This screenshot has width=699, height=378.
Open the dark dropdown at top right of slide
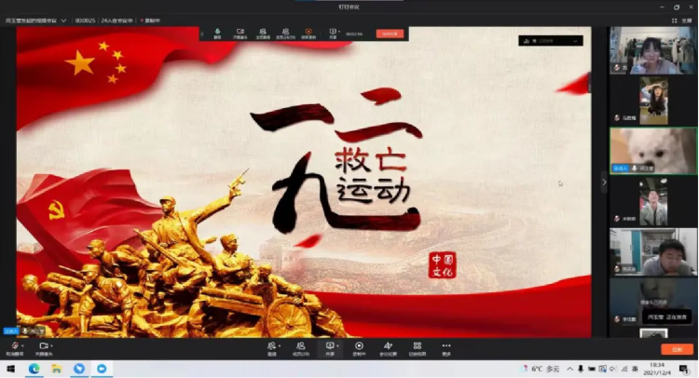(551, 41)
